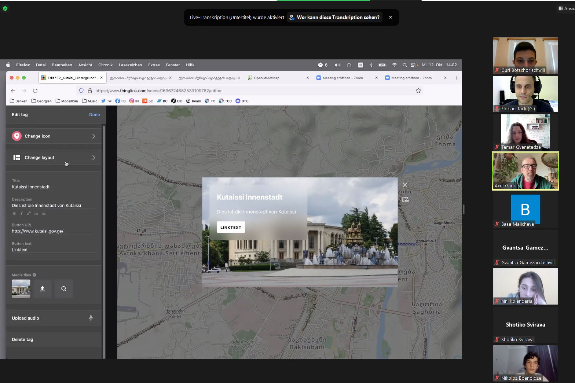Open the SoundCloud SC bookmark

point(148,101)
